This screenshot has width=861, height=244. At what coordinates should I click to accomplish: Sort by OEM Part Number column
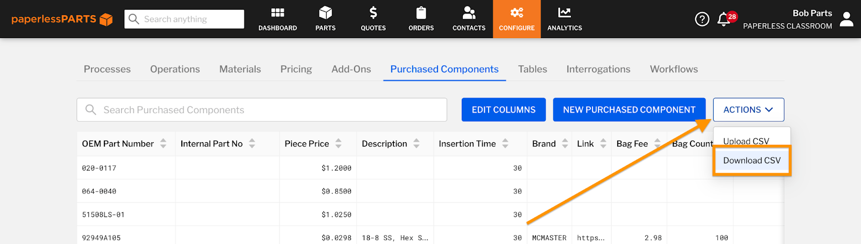163,144
